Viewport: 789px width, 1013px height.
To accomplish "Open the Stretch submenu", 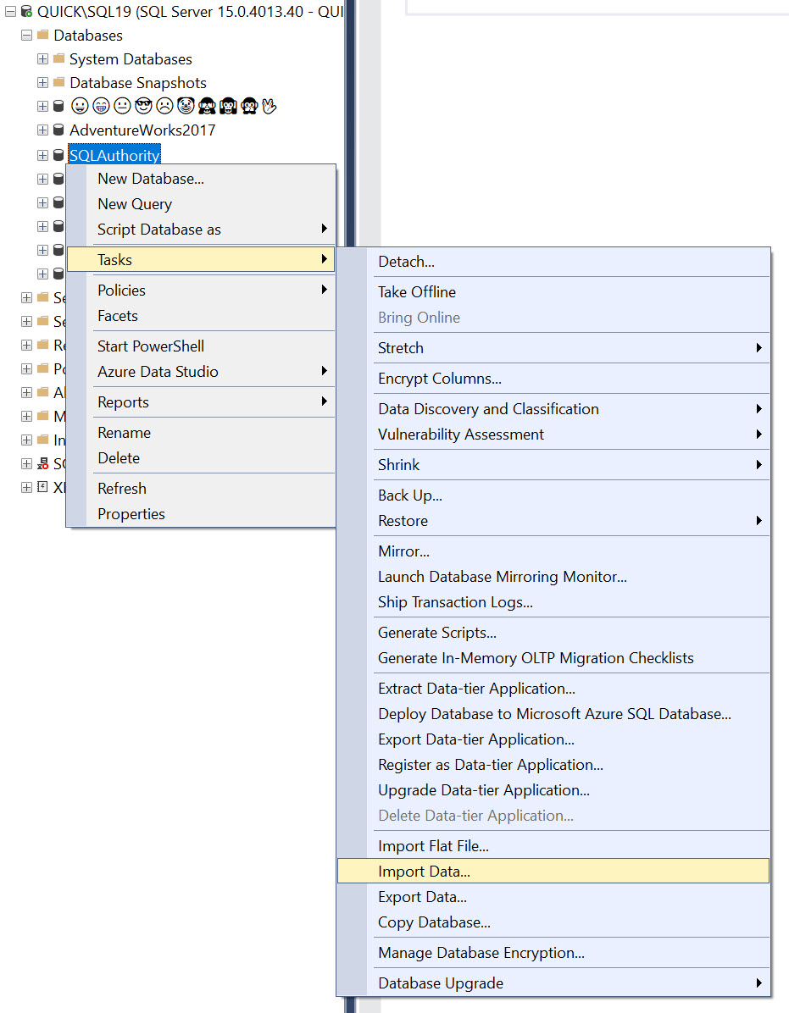I will tap(553, 348).
